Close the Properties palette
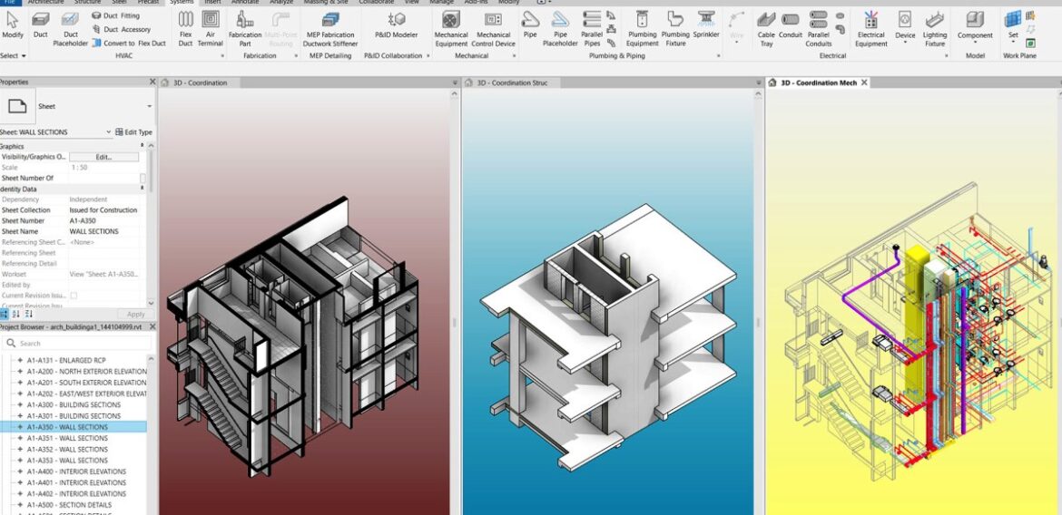Viewport: 1062px width, 515px height. tap(152, 82)
